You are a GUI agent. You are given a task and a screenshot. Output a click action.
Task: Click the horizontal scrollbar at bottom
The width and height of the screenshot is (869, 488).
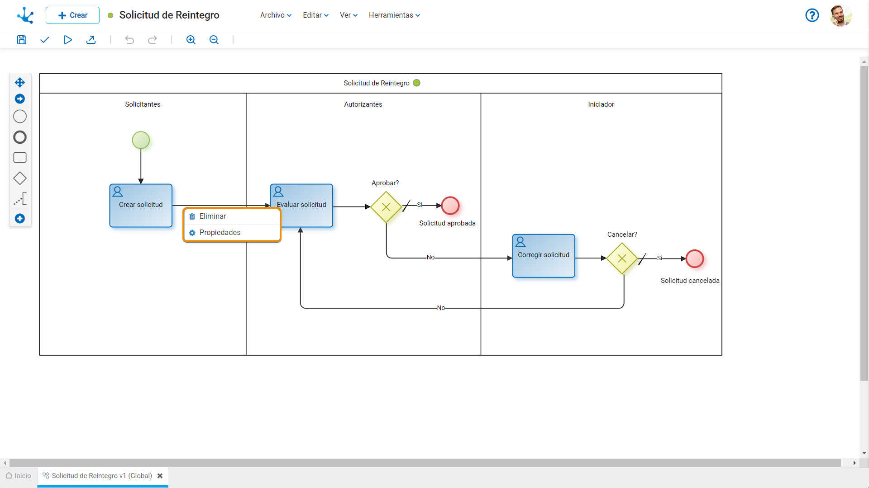pyautogui.click(x=425, y=463)
